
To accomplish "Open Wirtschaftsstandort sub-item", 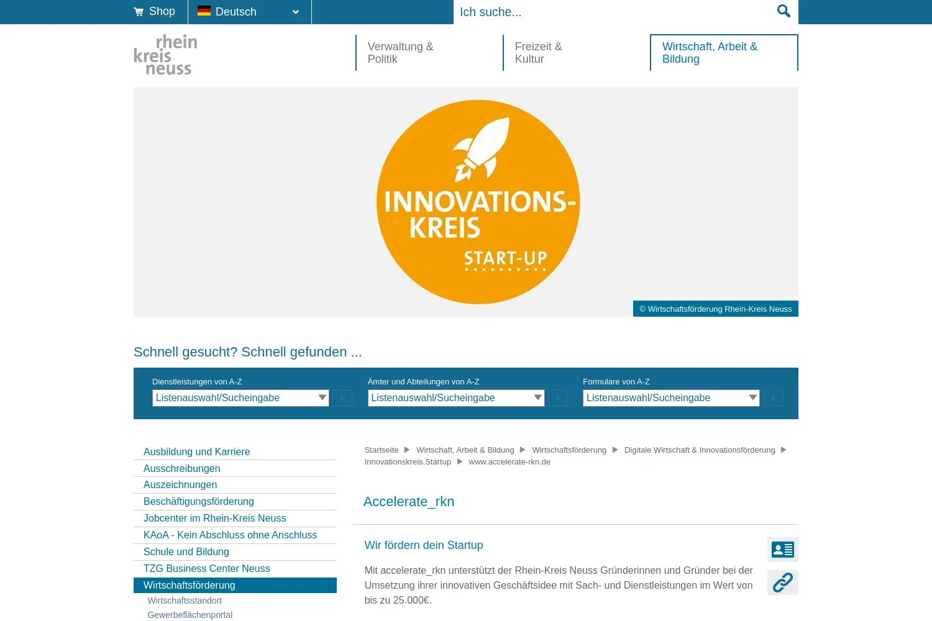I will coord(185,601).
